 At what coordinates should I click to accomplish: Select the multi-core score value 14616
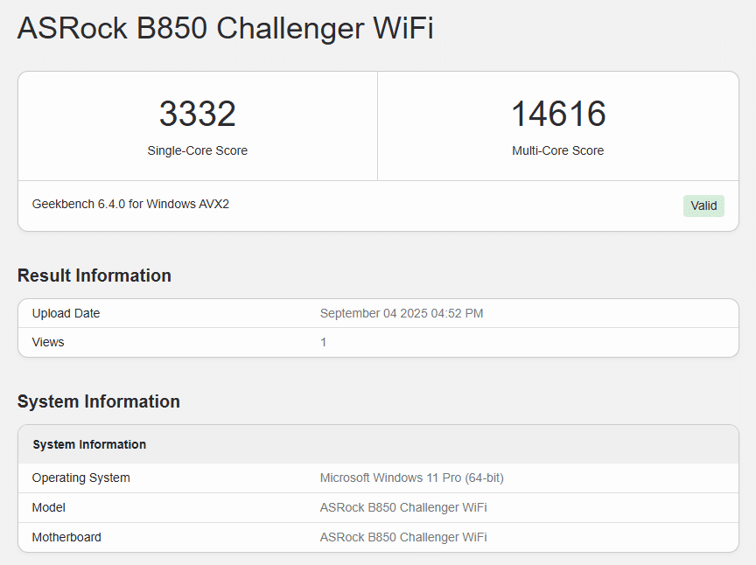coord(558,114)
